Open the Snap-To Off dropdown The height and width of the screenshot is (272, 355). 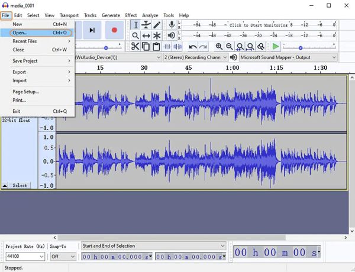tap(63, 257)
